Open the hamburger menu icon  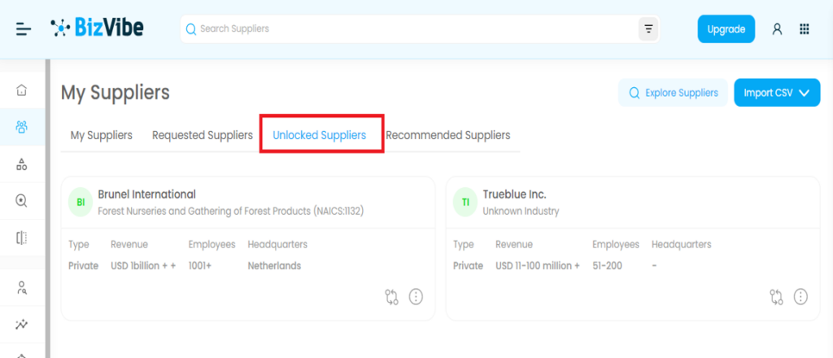24,29
